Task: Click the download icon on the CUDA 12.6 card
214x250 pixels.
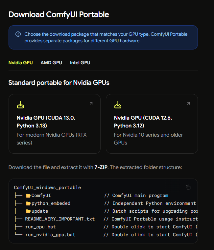Action: (x=118, y=105)
